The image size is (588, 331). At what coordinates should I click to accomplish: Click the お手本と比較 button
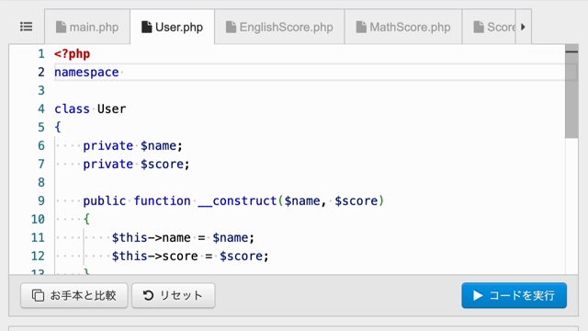coord(74,295)
